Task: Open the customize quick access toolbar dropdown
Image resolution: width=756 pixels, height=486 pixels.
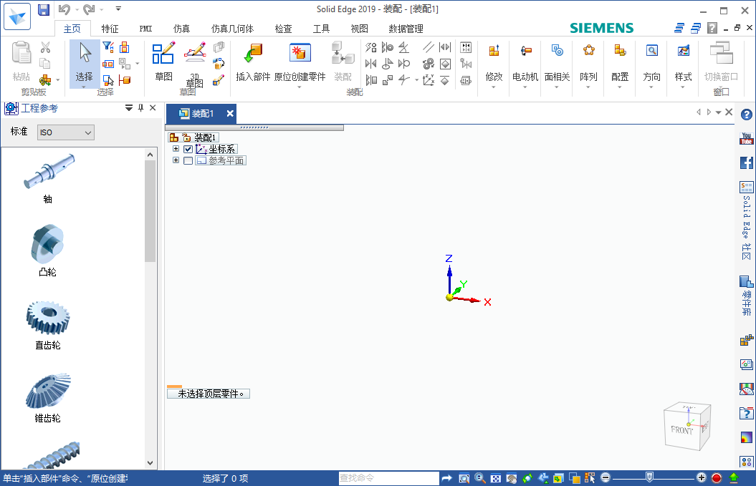Action: tap(119, 9)
